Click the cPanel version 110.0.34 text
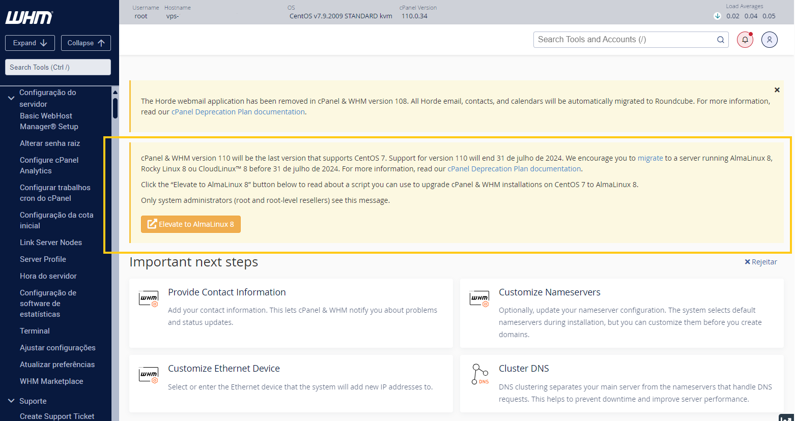This screenshot has width=795, height=421. click(414, 16)
